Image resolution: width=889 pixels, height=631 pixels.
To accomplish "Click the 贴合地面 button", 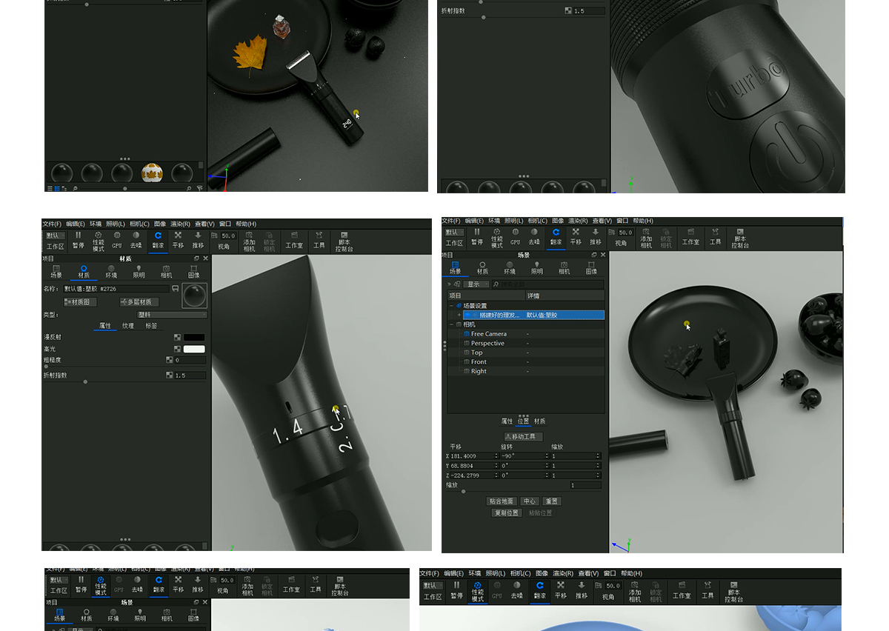I will (502, 501).
